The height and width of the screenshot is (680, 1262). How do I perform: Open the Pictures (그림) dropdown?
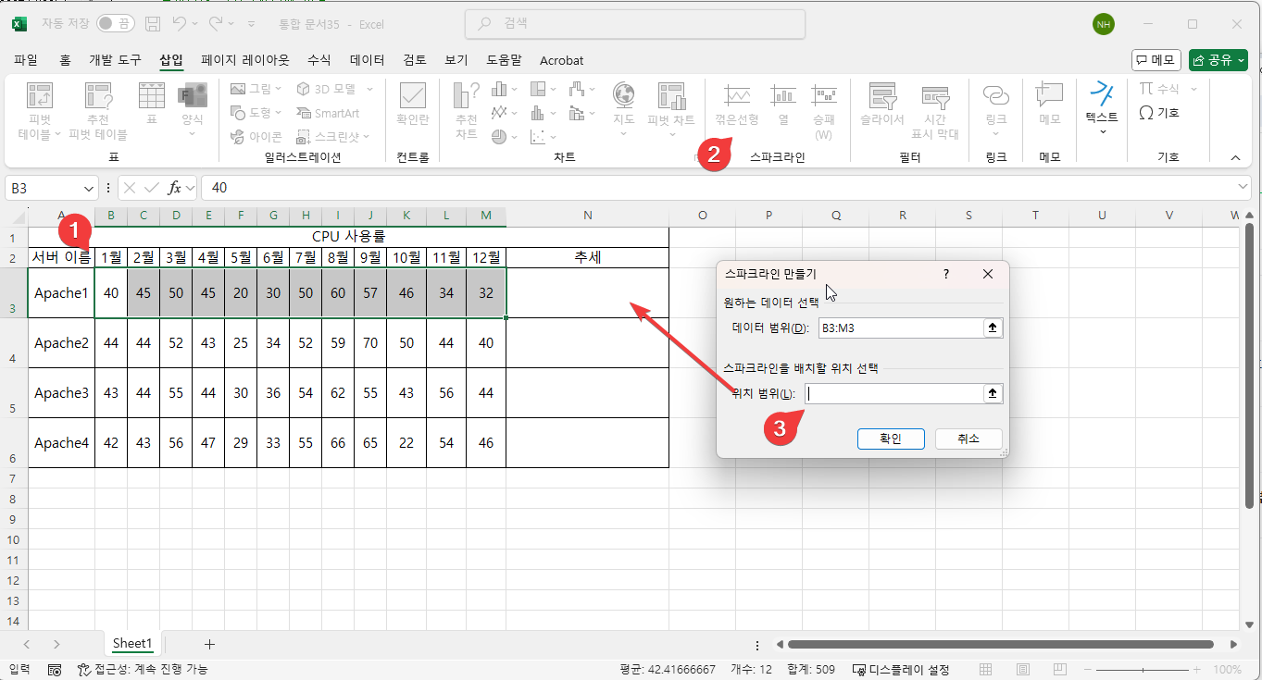(277, 89)
